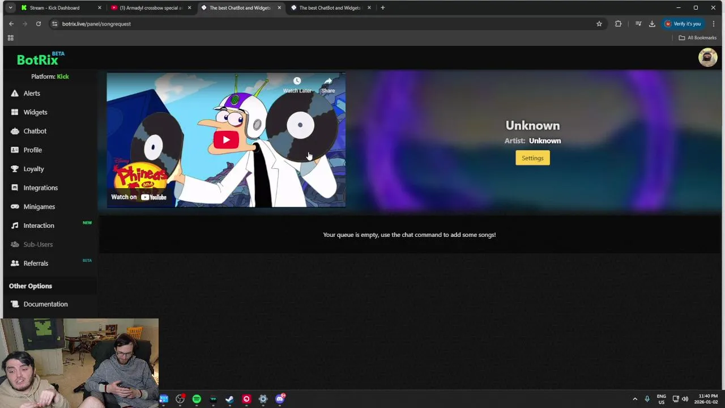Viewport: 725px width, 408px height.
Task: Open Discord from the taskbar
Action: [280, 399]
